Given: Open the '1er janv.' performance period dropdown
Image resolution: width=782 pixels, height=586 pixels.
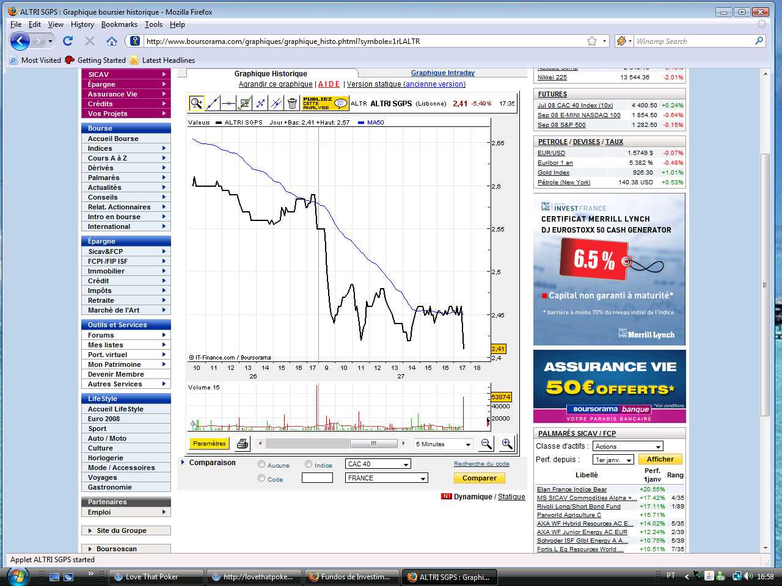Looking at the screenshot, I should coord(613,460).
